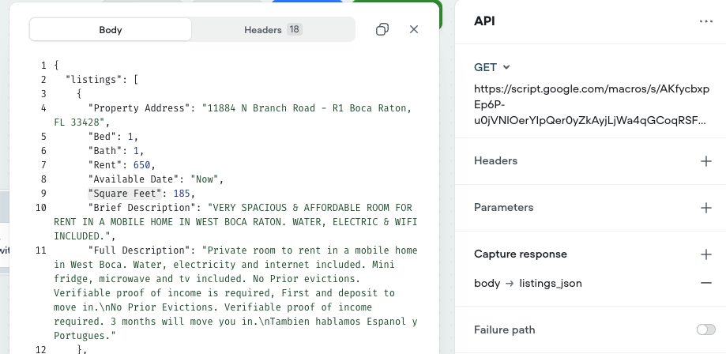Copy response body with the copy icon
The image size is (726, 354).
(382, 30)
